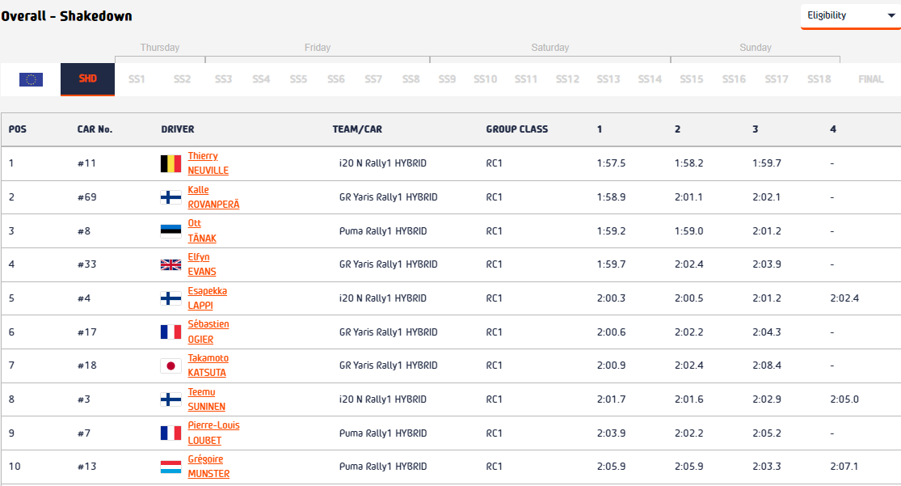
Task: Click the European Union flag icon
Action: [x=31, y=79]
